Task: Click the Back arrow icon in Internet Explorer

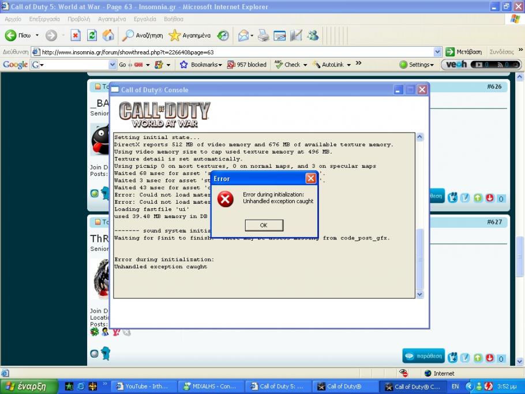Action: (10, 35)
